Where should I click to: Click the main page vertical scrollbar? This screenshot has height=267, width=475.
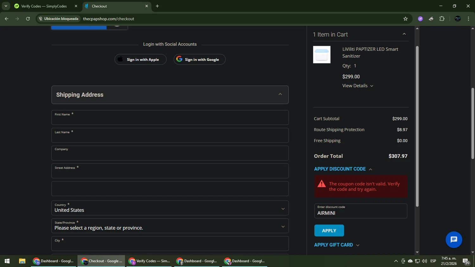tap(472, 123)
